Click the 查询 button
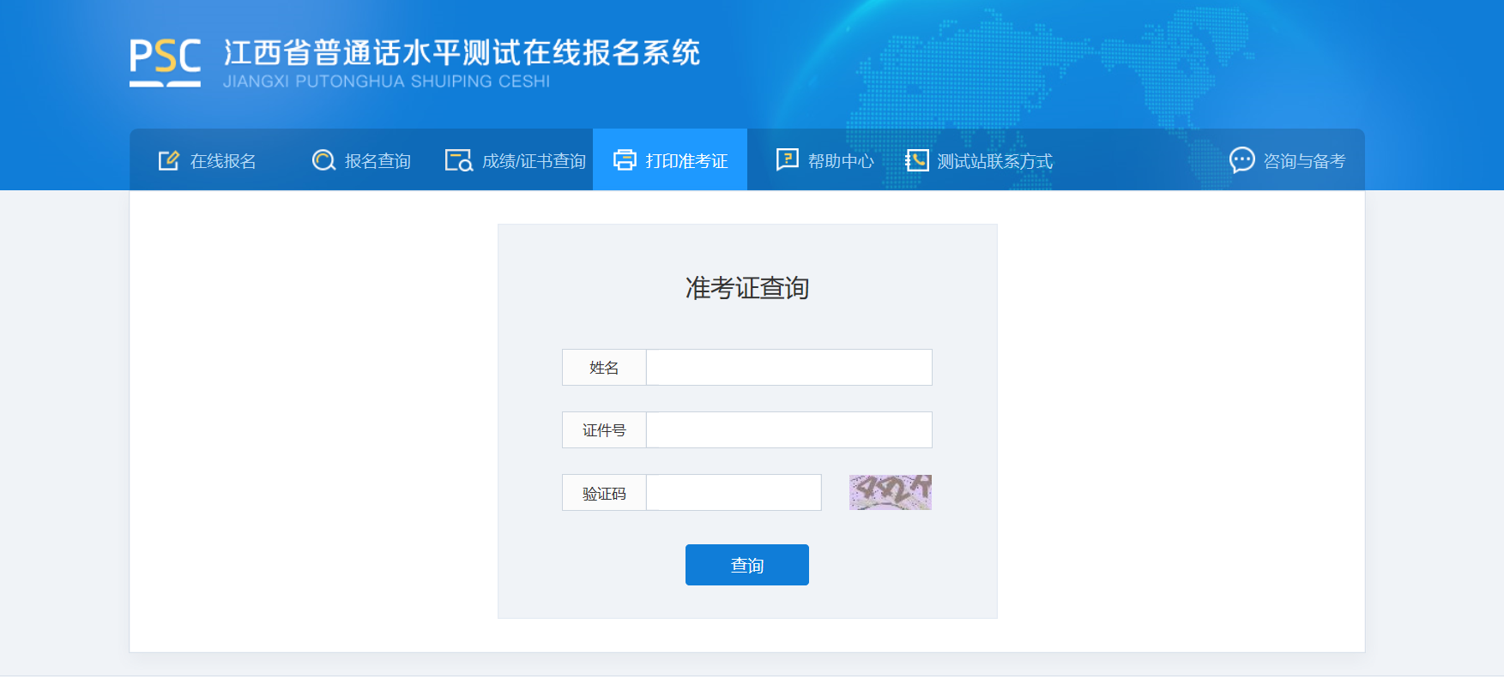Screen dimensions: 1504x684 (x=747, y=565)
